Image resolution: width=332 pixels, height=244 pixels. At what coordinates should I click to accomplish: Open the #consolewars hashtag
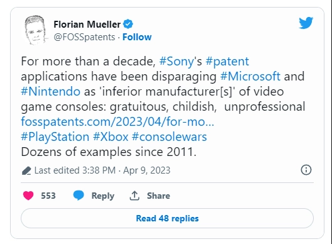click(169, 137)
